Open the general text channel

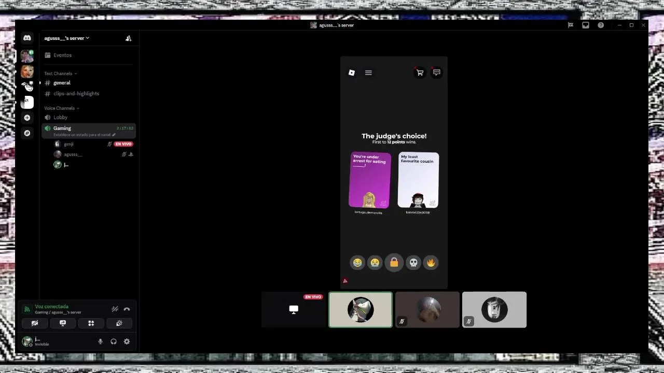pyautogui.click(x=88, y=83)
